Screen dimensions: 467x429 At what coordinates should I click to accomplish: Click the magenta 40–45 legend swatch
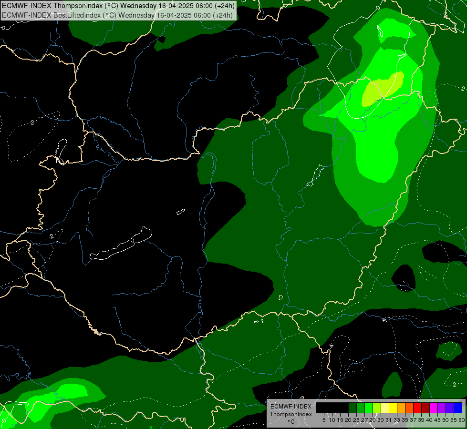click(434, 408)
